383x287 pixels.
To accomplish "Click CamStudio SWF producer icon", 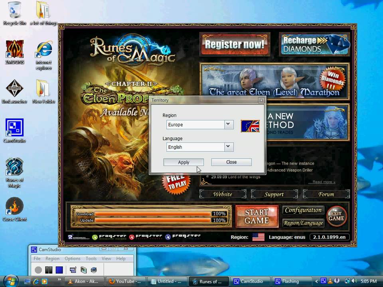I will 94,270.
